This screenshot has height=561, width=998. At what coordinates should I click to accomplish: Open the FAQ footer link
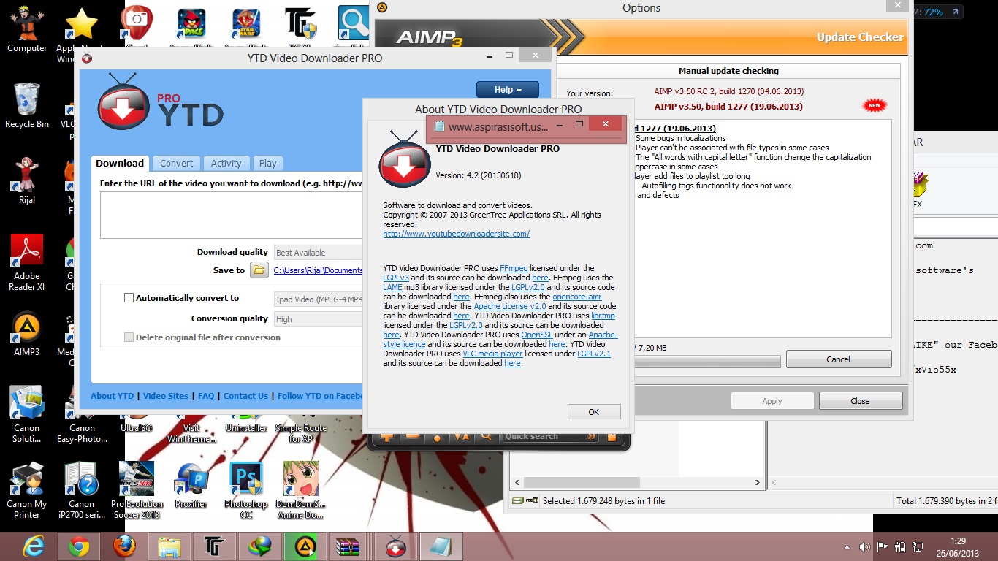(x=206, y=396)
